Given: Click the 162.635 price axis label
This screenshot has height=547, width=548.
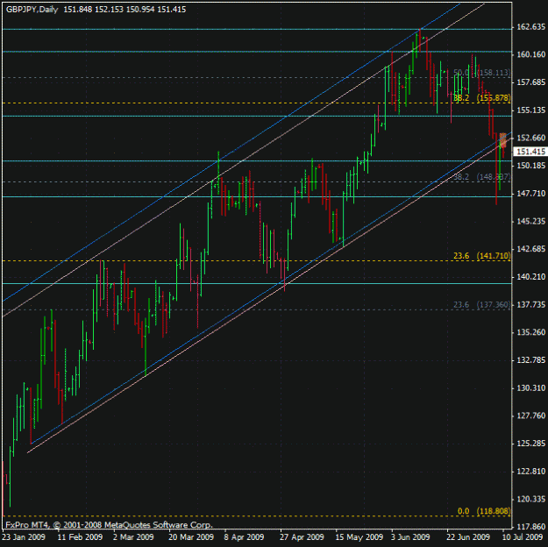Looking at the screenshot, I should [x=530, y=27].
